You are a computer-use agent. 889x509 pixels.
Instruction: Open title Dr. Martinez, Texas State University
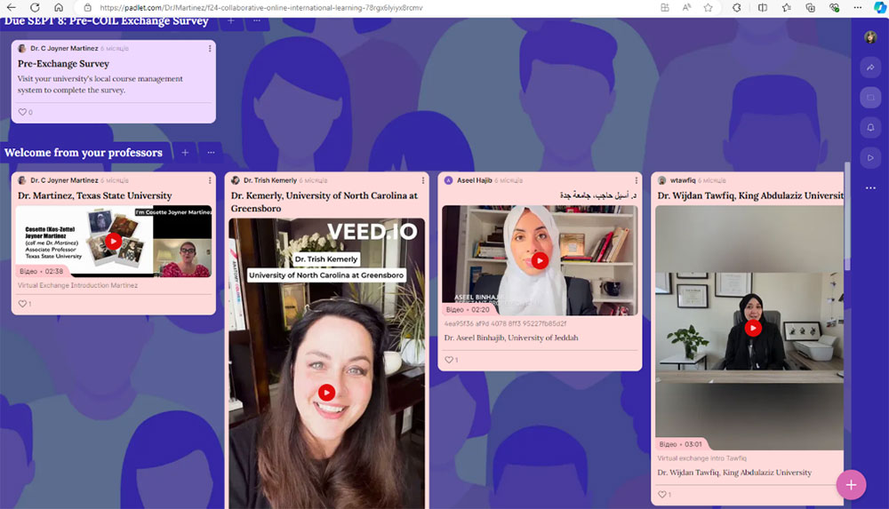95,195
